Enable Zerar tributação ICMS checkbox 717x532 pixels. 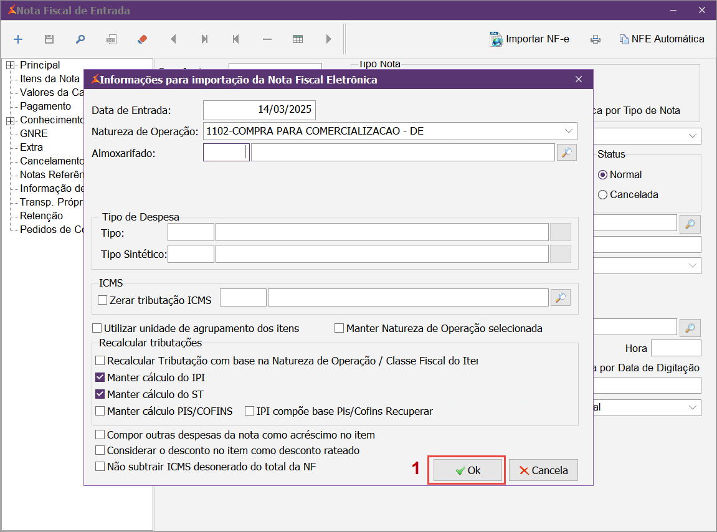click(x=103, y=300)
